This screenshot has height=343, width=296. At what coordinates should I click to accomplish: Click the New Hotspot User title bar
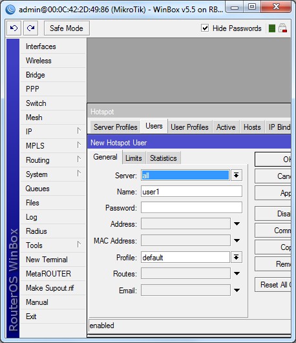tap(189, 143)
